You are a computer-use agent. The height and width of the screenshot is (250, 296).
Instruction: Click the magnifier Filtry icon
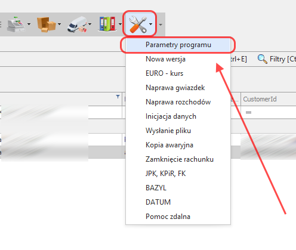pos(262,59)
